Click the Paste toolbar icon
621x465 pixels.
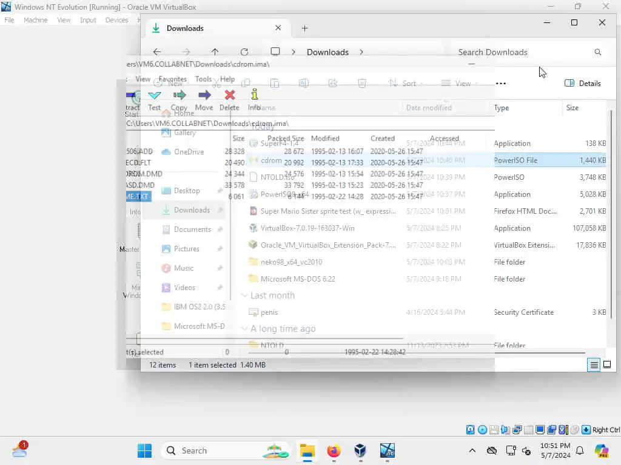point(275,83)
